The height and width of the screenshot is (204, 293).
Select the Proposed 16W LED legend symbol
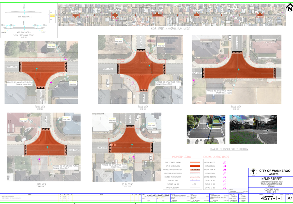point(194,184)
